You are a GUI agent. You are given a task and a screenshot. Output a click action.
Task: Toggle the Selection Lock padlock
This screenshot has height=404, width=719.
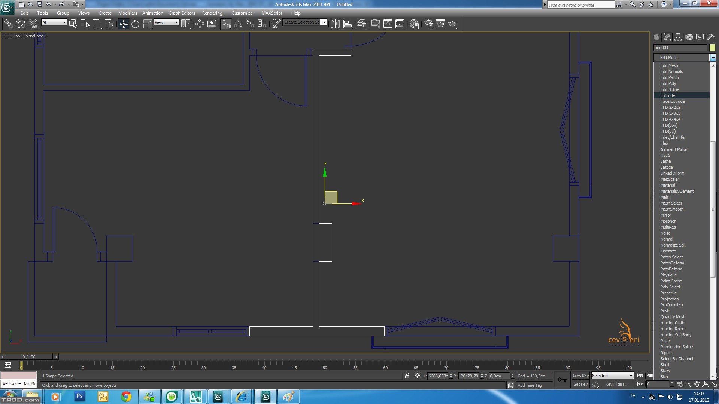(407, 376)
